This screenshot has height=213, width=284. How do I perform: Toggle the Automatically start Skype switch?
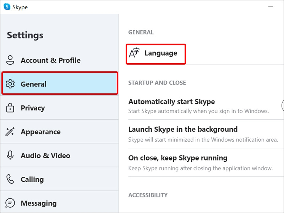[283, 105]
